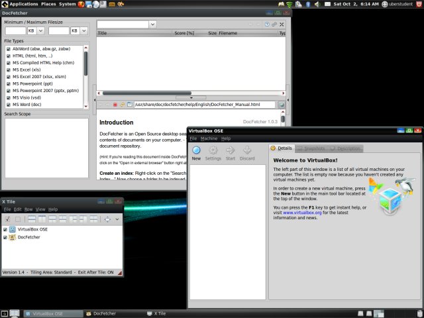The width and height of the screenshot is (424, 318).
Task: Click X Tile deselect-all empty box icon
Action: (18, 219)
